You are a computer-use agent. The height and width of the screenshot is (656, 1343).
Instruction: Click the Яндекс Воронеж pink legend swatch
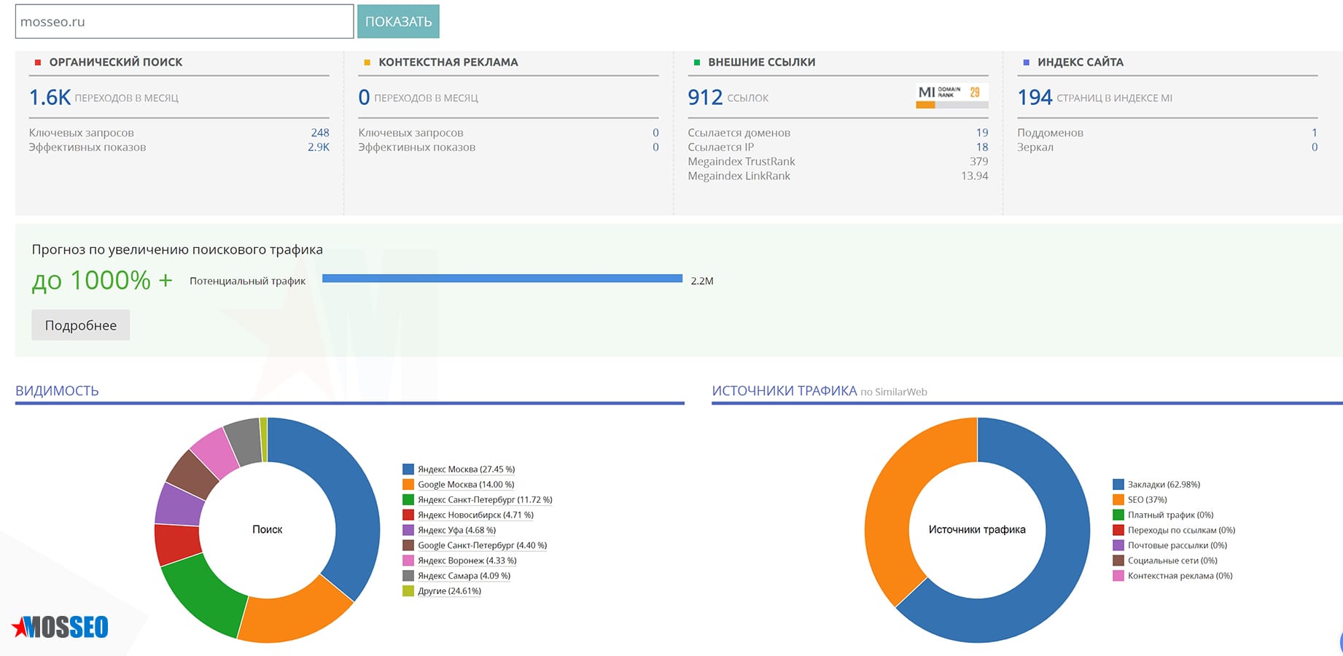click(408, 561)
